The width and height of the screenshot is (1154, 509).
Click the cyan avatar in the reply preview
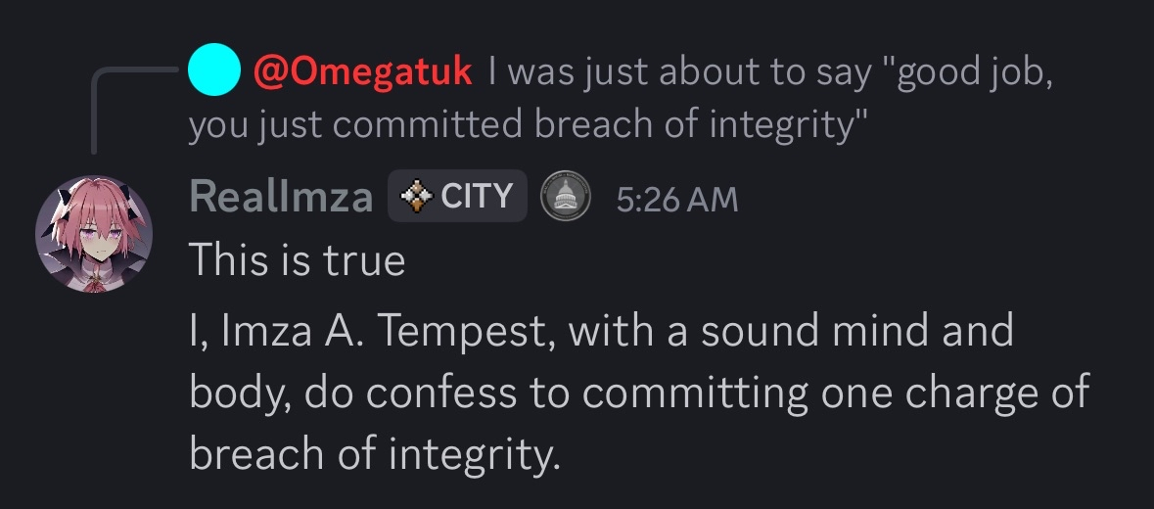pos(213,71)
